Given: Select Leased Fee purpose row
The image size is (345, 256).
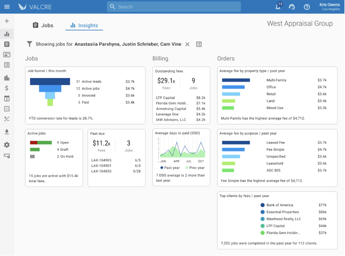Looking at the screenshot, I should [274, 142].
